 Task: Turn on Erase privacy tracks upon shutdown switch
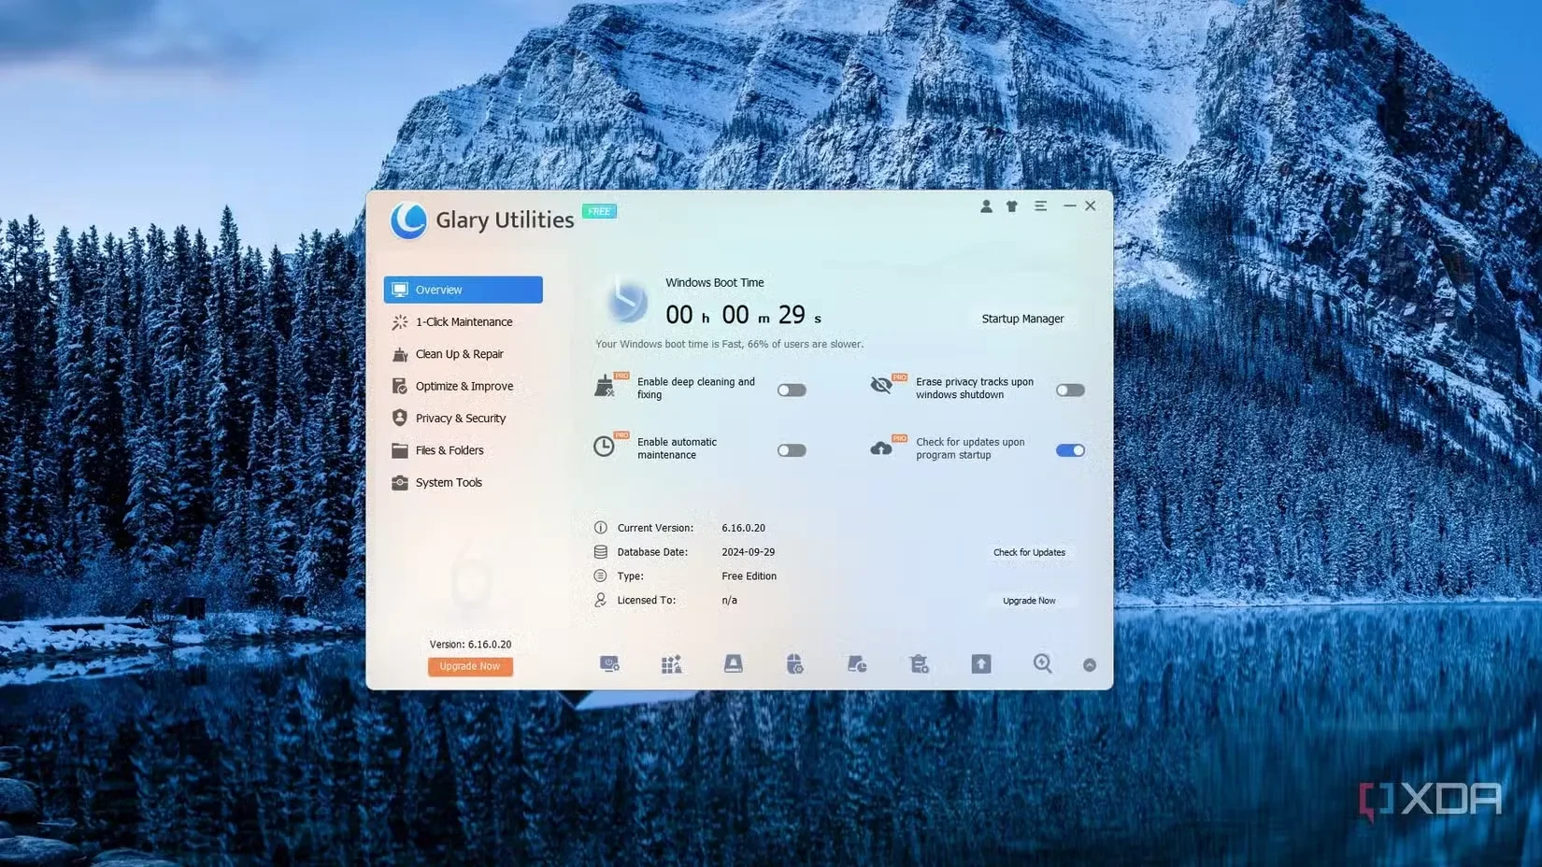click(x=1070, y=391)
